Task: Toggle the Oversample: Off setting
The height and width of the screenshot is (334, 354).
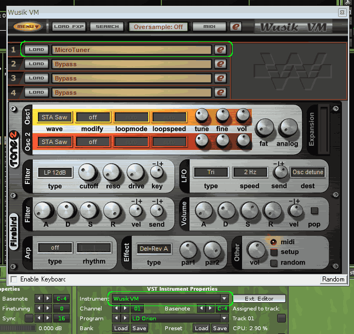Action: (x=158, y=27)
